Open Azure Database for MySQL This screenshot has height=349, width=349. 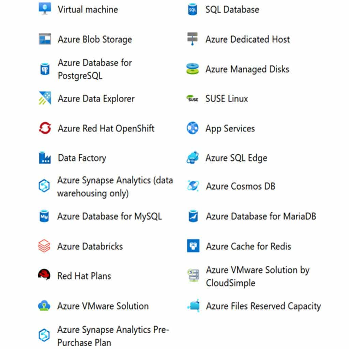pos(109,216)
